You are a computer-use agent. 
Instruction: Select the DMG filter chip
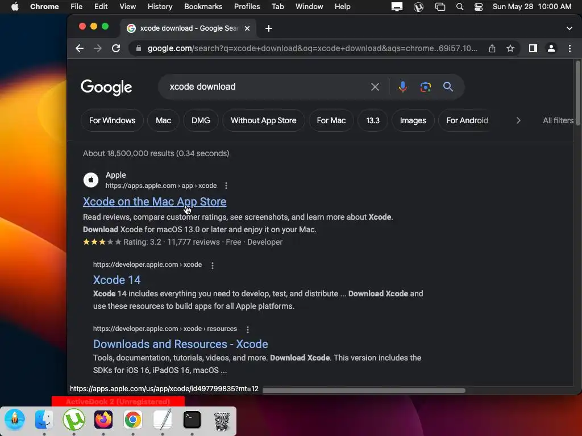201,120
